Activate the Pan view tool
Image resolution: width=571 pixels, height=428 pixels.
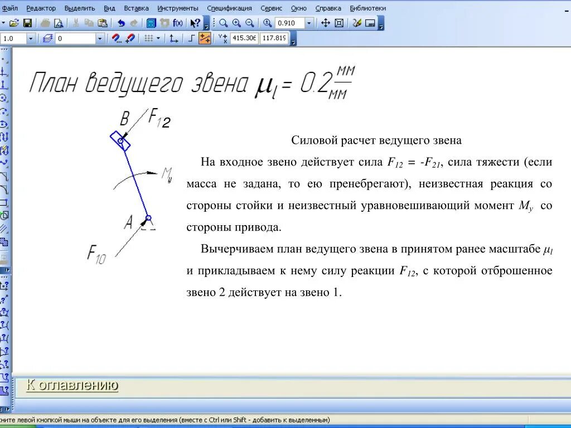pyautogui.click(x=326, y=23)
